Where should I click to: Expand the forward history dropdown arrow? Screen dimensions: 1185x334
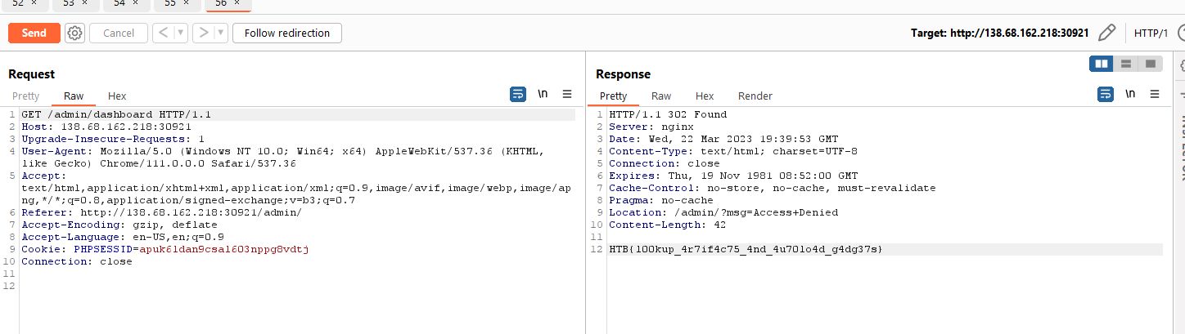(220, 33)
